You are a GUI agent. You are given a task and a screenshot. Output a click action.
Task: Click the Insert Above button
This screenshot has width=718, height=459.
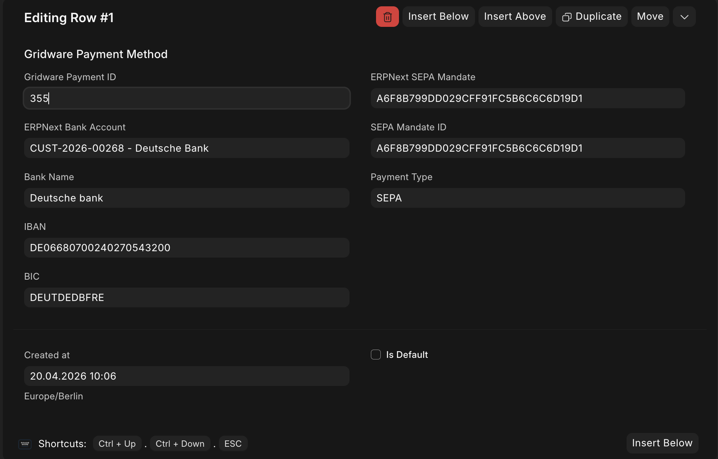pyautogui.click(x=515, y=17)
